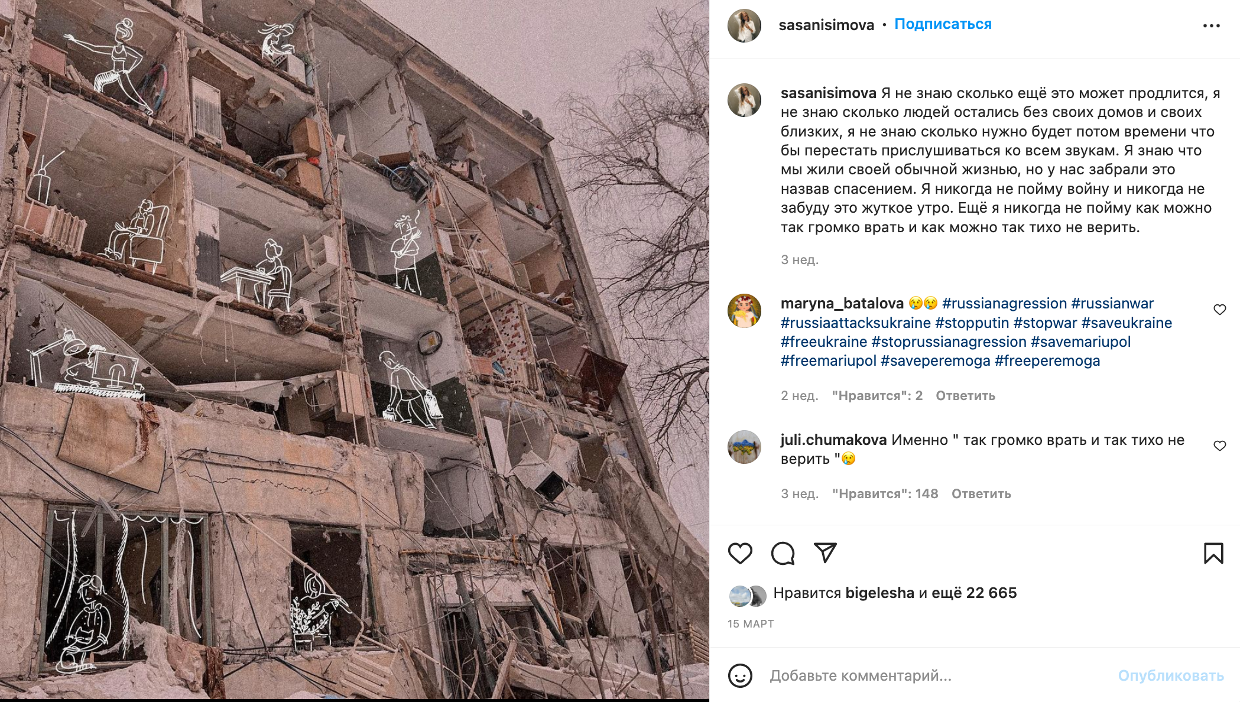Screen dimensions: 1240x702
Task: Save the post with the bookmark icon
Action: click(x=1213, y=553)
